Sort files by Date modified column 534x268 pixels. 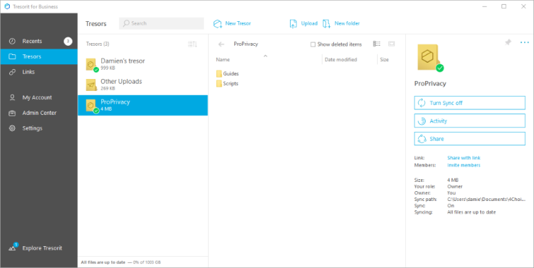341,59
